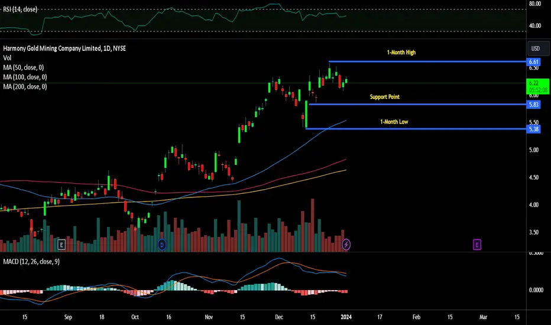Image resolution: width=551 pixels, height=325 pixels.
Task: Open the USD currency selector
Action: pyautogui.click(x=538, y=48)
